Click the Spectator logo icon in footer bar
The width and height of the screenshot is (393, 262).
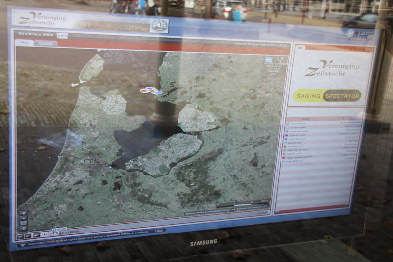(23, 245)
